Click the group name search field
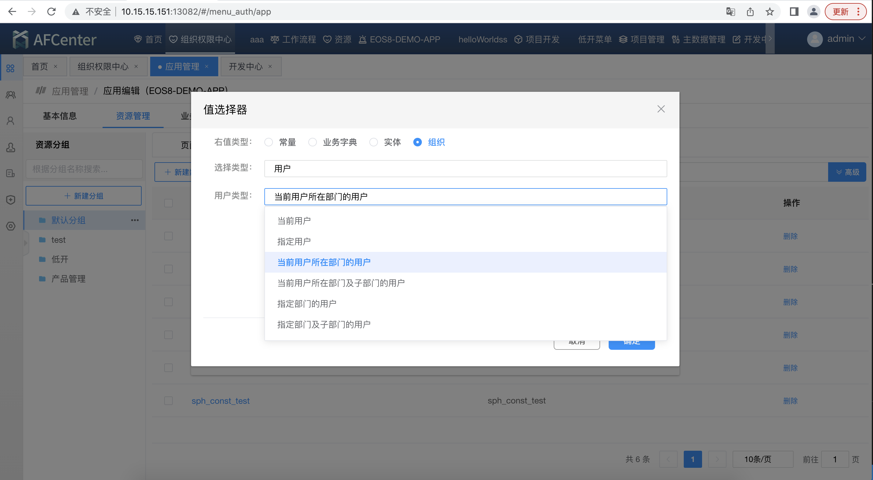The image size is (873, 480). 84,169
